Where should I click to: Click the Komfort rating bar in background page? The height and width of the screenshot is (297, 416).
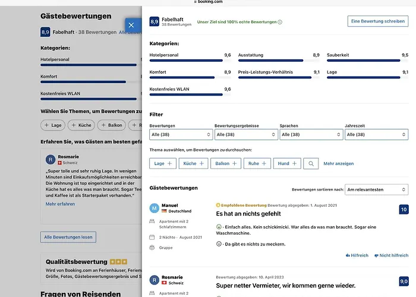tap(91, 82)
